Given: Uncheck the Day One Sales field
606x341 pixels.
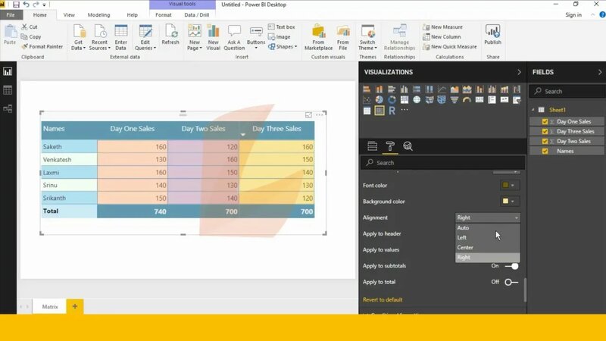Looking at the screenshot, I should pos(545,121).
